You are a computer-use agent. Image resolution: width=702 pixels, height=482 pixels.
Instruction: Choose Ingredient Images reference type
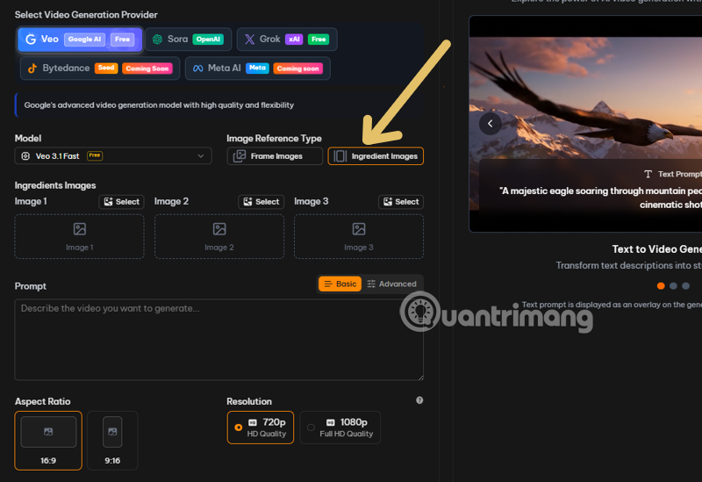click(376, 156)
